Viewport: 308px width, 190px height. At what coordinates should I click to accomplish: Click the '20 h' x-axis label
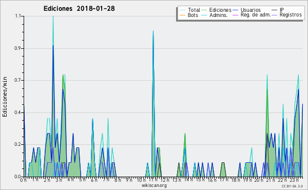[259, 180]
